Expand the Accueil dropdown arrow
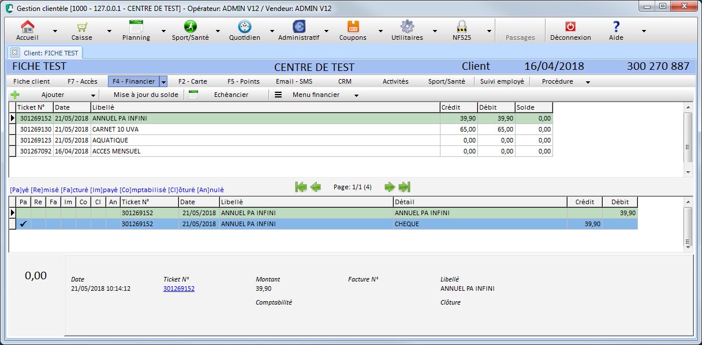The height and width of the screenshot is (345, 702). point(55,31)
